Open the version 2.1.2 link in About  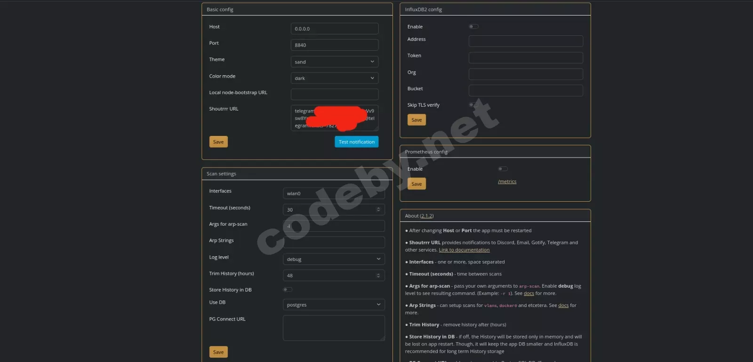[426, 216]
